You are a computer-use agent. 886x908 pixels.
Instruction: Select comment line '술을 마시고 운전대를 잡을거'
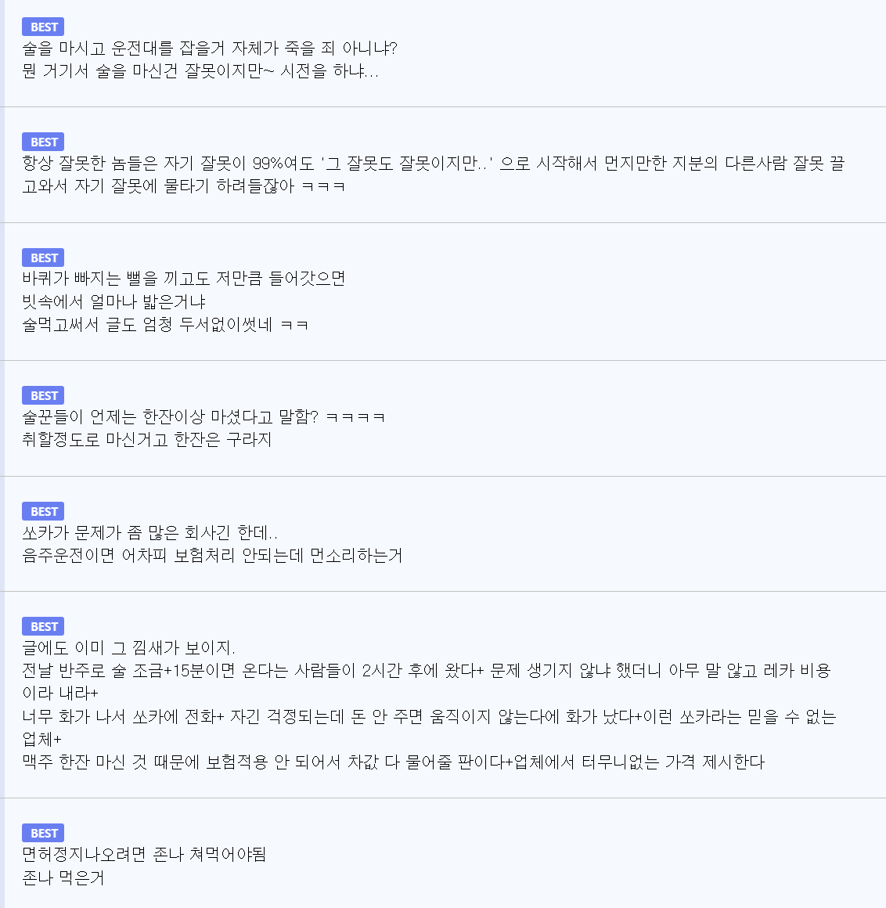[210, 49]
